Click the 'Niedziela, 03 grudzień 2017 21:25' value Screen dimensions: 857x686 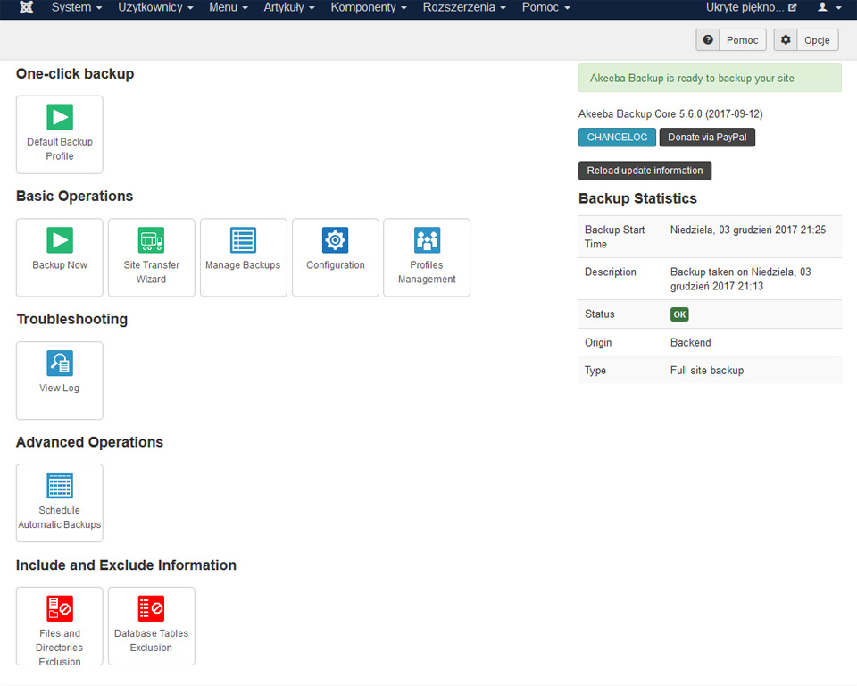748,230
